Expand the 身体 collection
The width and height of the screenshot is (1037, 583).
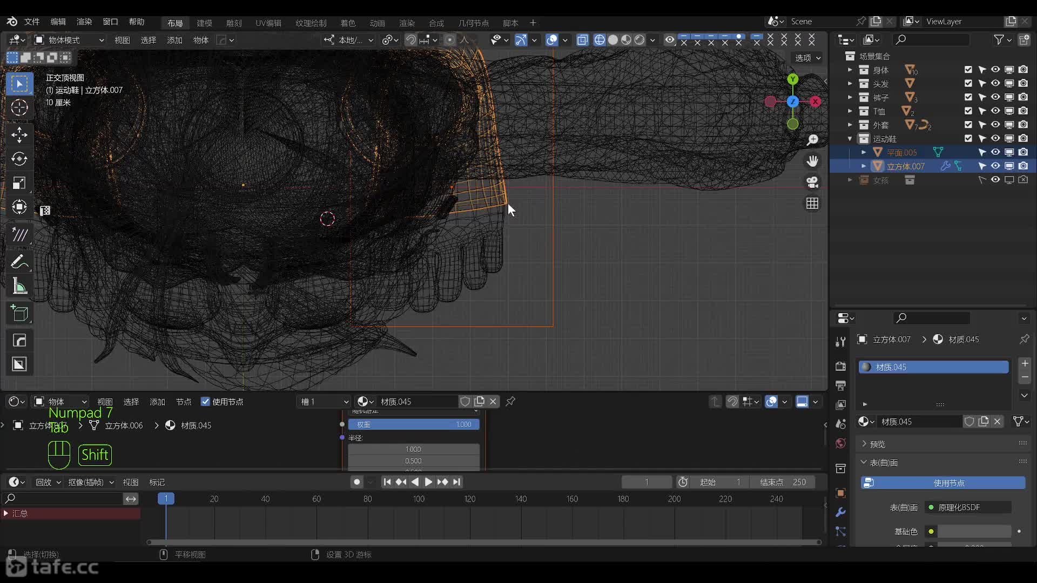coord(850,70)
